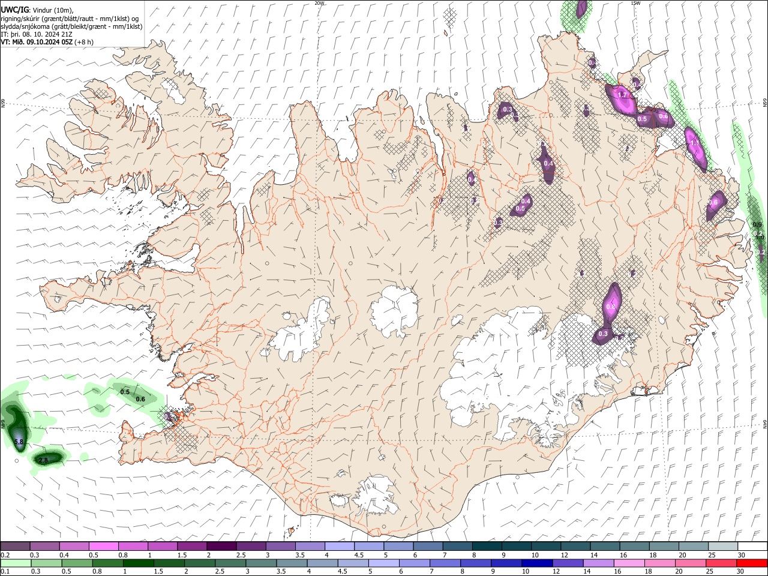
Task: Select upper scale swatch between 0.5 and 0.8
Action: [x=103, y=546]
